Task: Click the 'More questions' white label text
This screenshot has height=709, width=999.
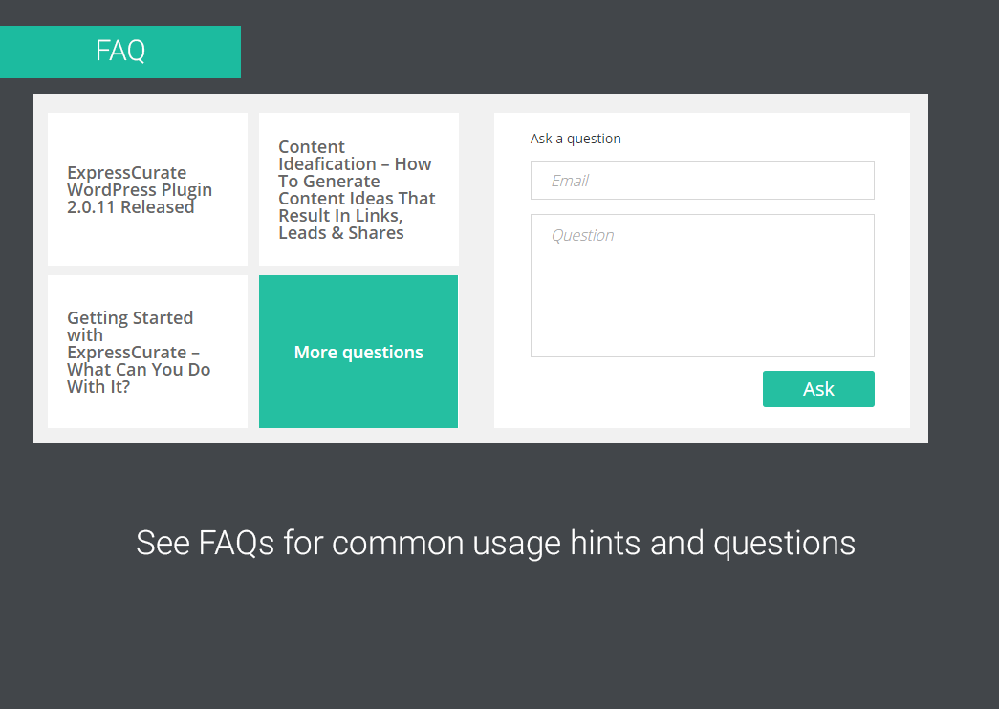Action: 358,353
